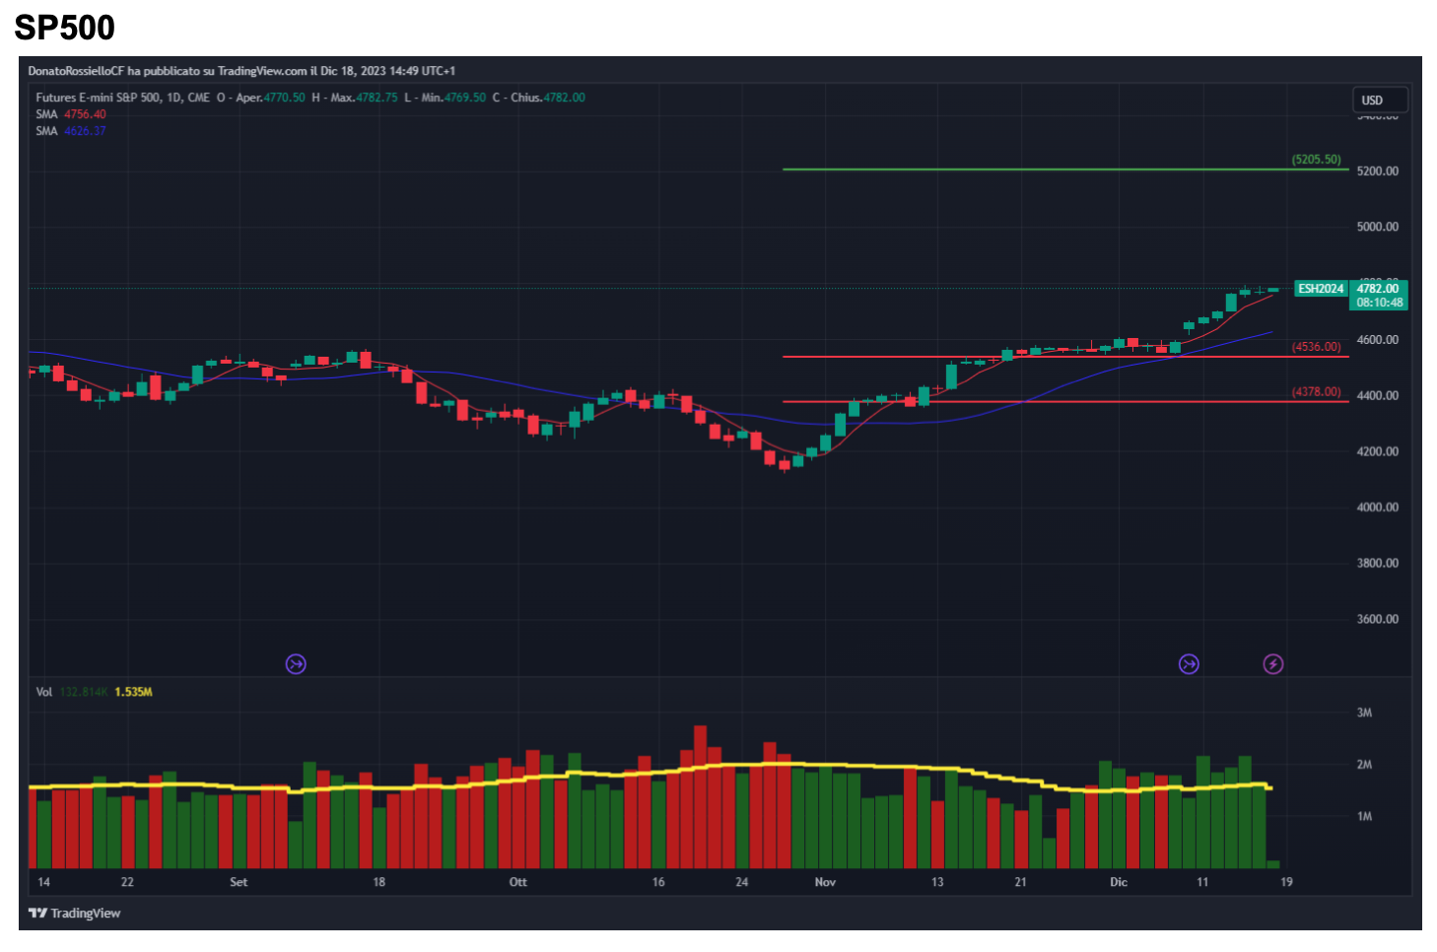
Task: Click the 4200.00 price axis tick
Action: pos(1378,451)
